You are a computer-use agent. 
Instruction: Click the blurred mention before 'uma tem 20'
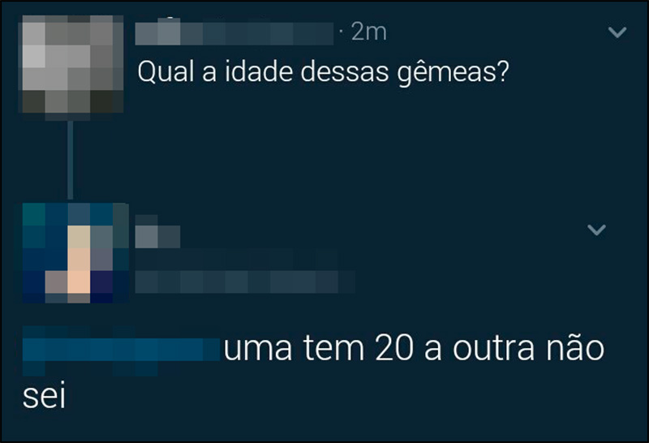[121, 350]
